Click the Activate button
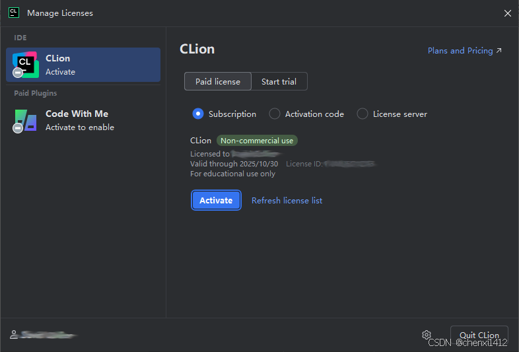Viewport: 519px width, 352px height. (216, 200)
